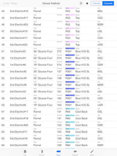This screenshot has width=117, height=156.
Task: Open the Notes pencil icon
Action: click(92, 151)
